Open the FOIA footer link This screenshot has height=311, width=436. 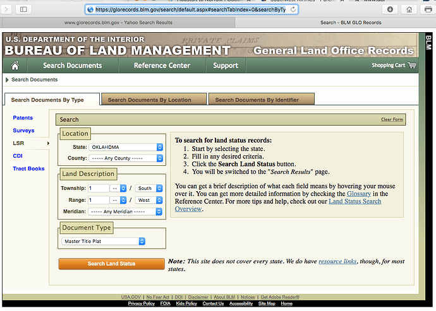[165, 303]
